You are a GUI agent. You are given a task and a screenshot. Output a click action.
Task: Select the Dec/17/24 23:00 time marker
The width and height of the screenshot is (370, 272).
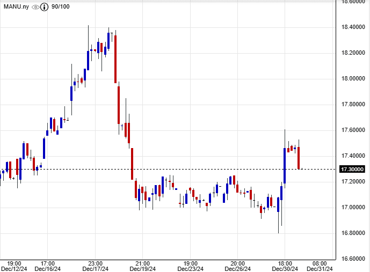[x=96, y=266]
